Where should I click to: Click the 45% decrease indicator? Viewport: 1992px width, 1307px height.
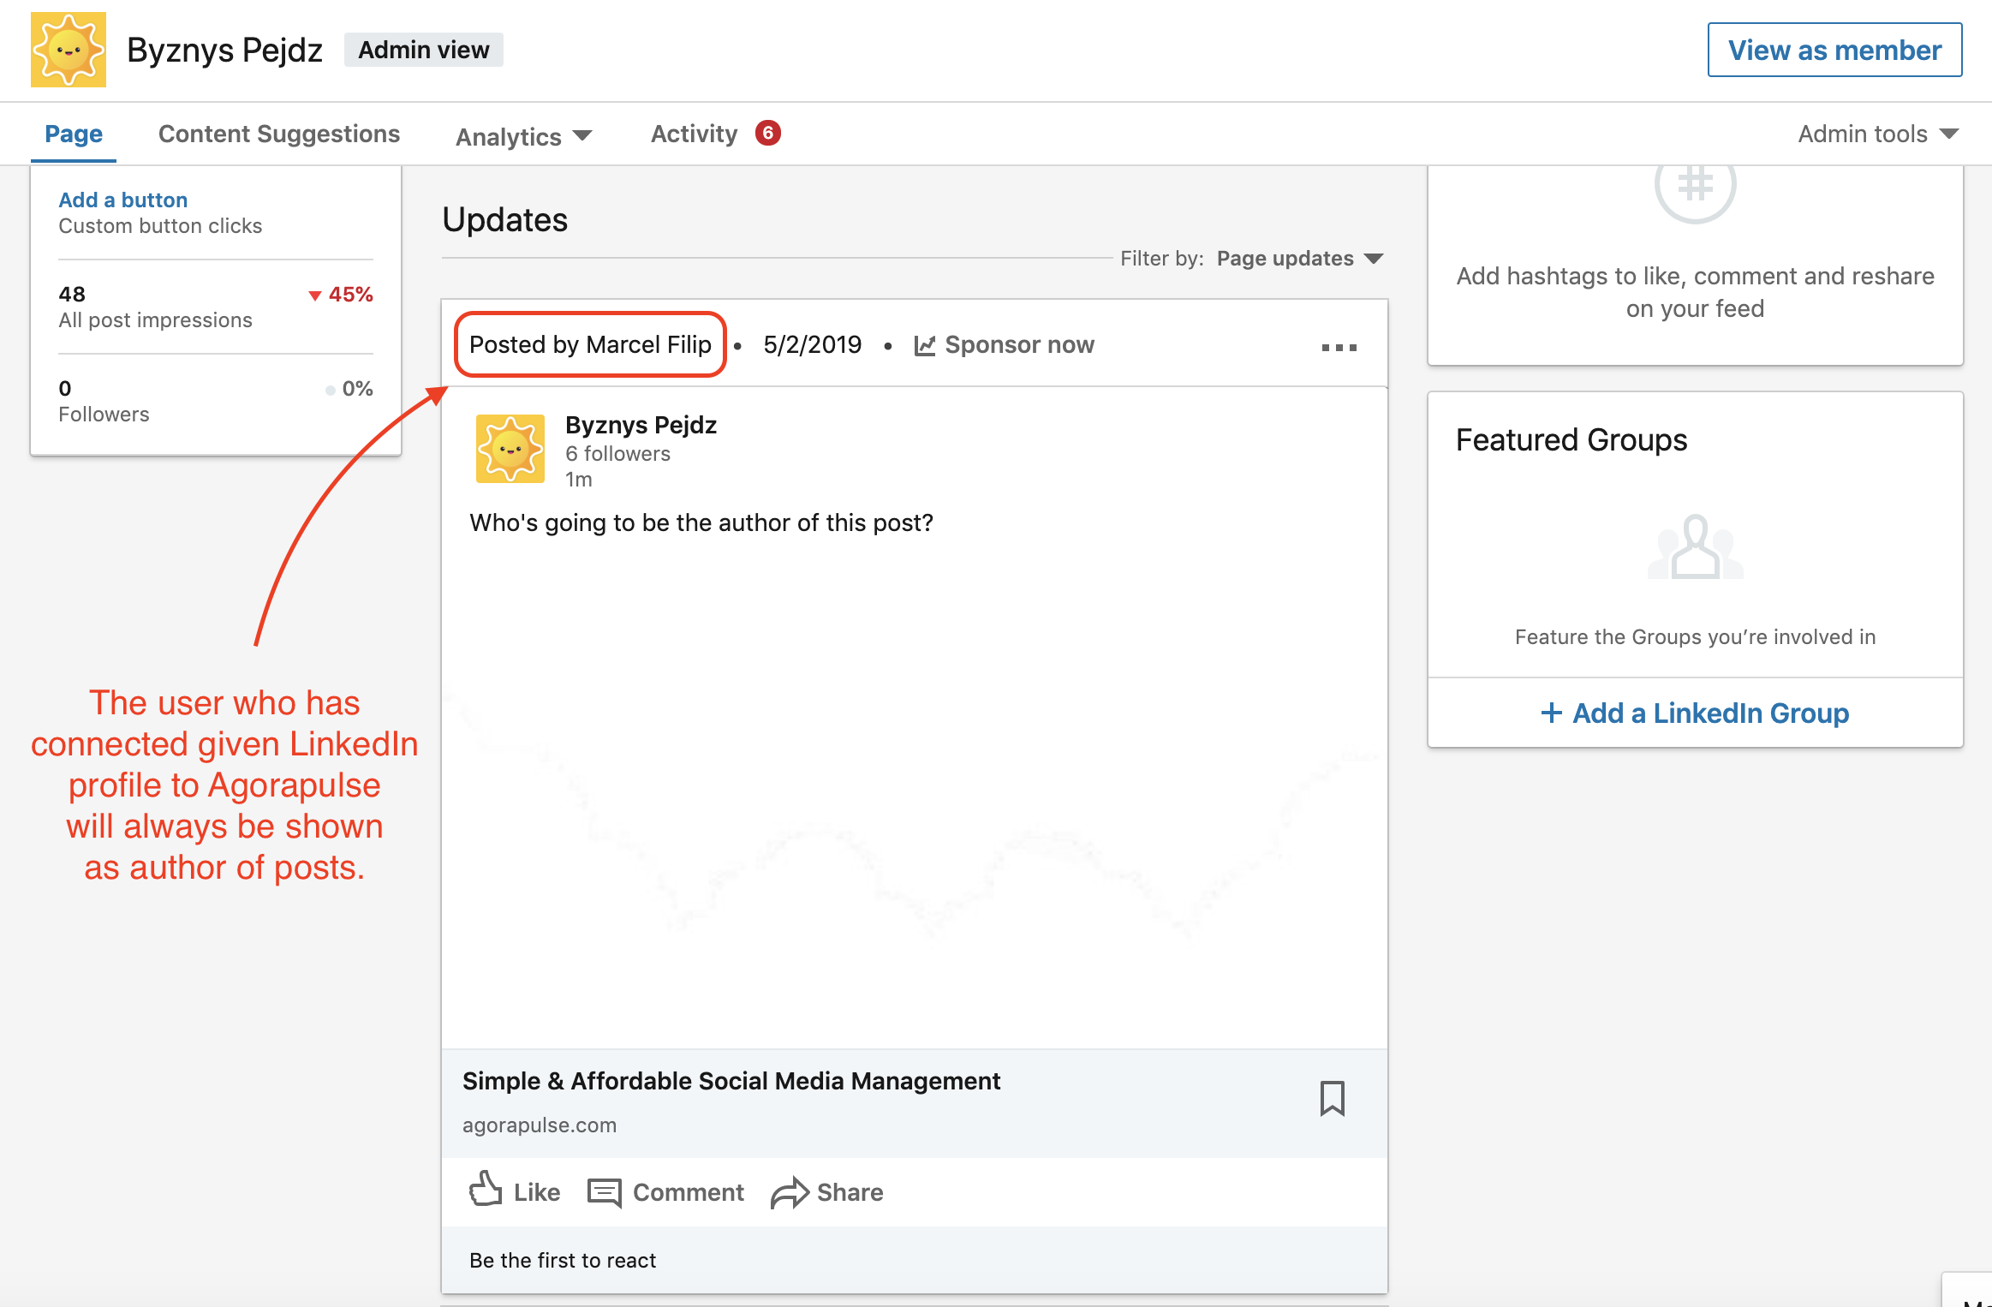pyautogui.click(x=341, y=295)
